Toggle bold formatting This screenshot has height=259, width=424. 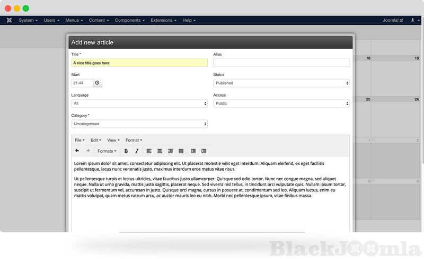(126, 151)
